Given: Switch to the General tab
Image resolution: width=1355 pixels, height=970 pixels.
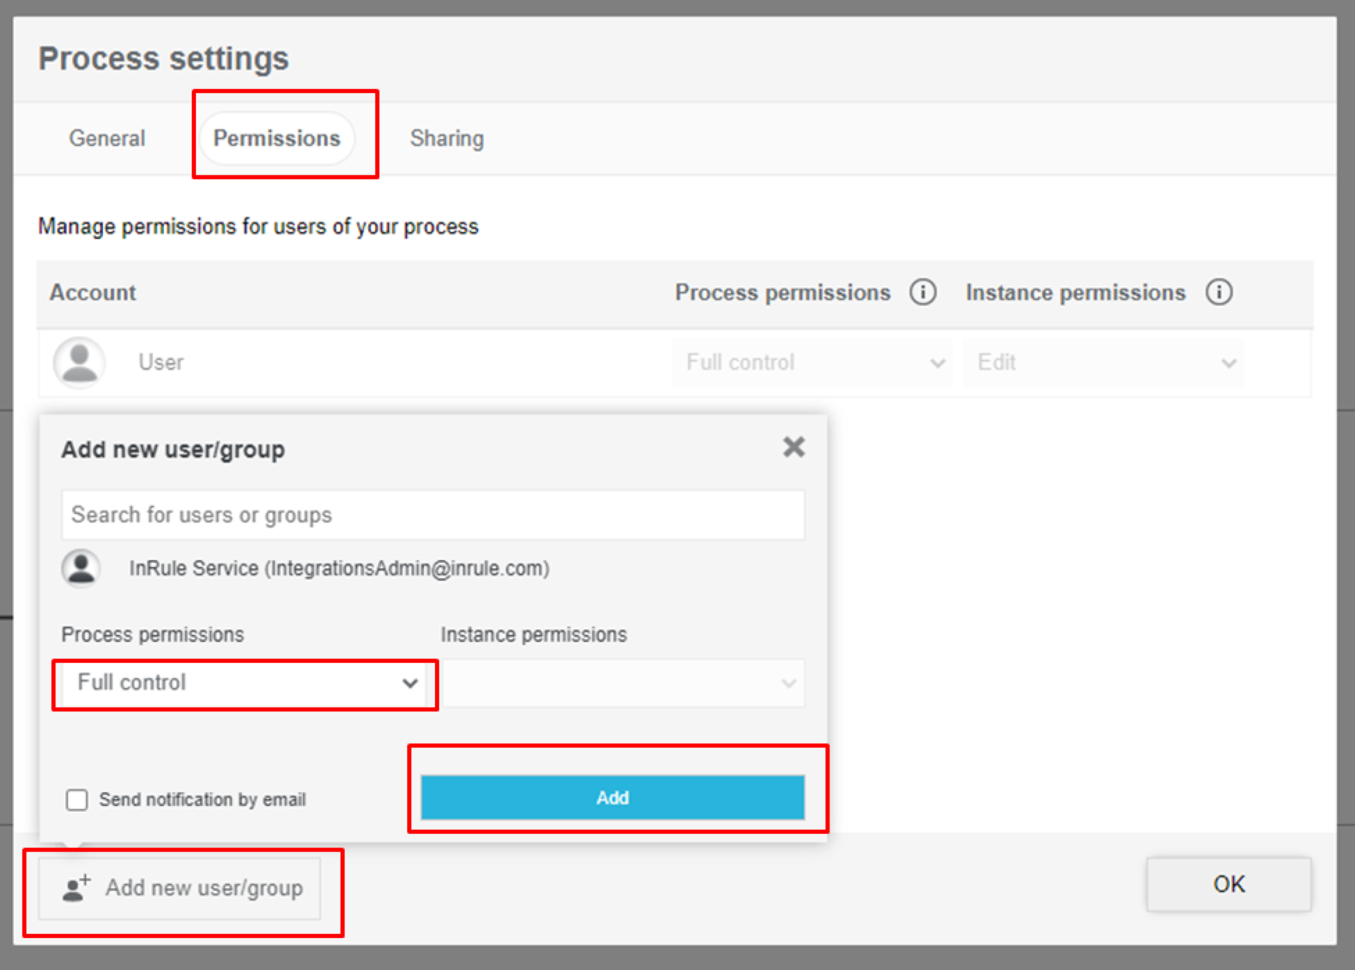Looking at the screenshot, I should coord(107,138).
